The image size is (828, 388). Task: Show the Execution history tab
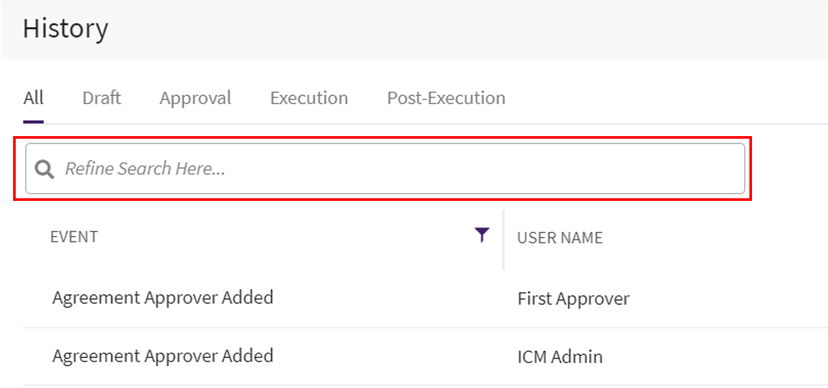point(309,98)
